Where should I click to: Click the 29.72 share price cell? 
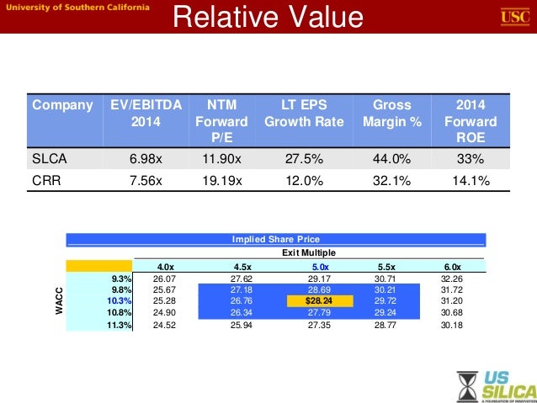coord(385,300)
